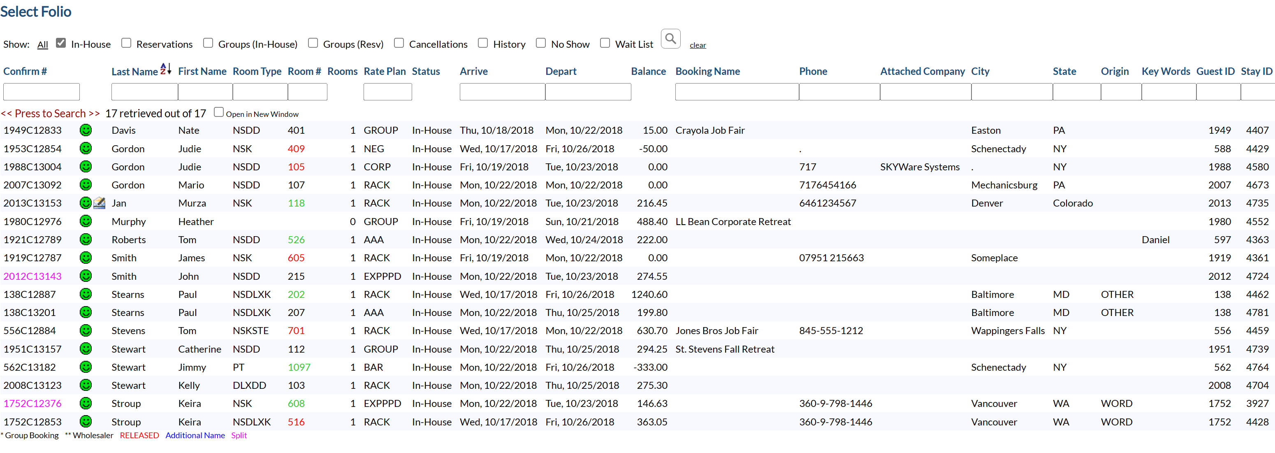Click LL Bean Corporate Retreat booking
The height and width of the screenshot is (453, 1275).
click(x=733, y=221)
